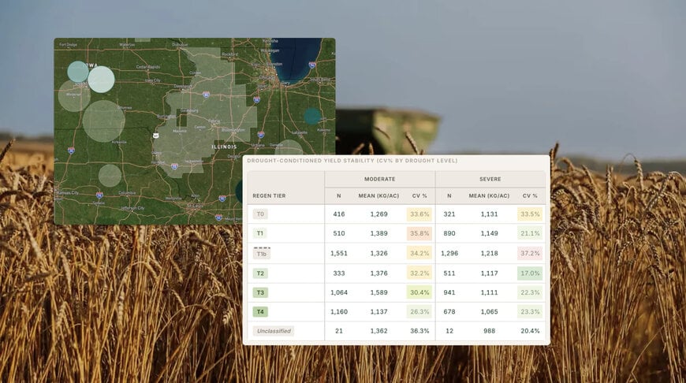Click the SEVERE column group header
This screenshot has height=383, width=686.
[x=490, y=179]
